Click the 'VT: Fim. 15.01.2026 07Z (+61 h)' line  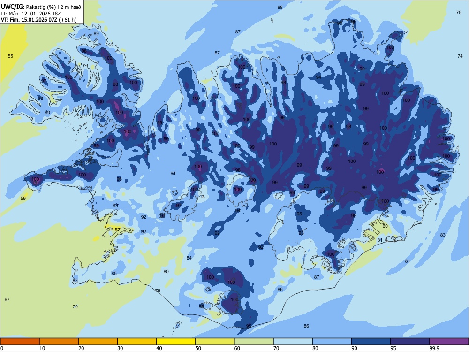tap(38, 20)
